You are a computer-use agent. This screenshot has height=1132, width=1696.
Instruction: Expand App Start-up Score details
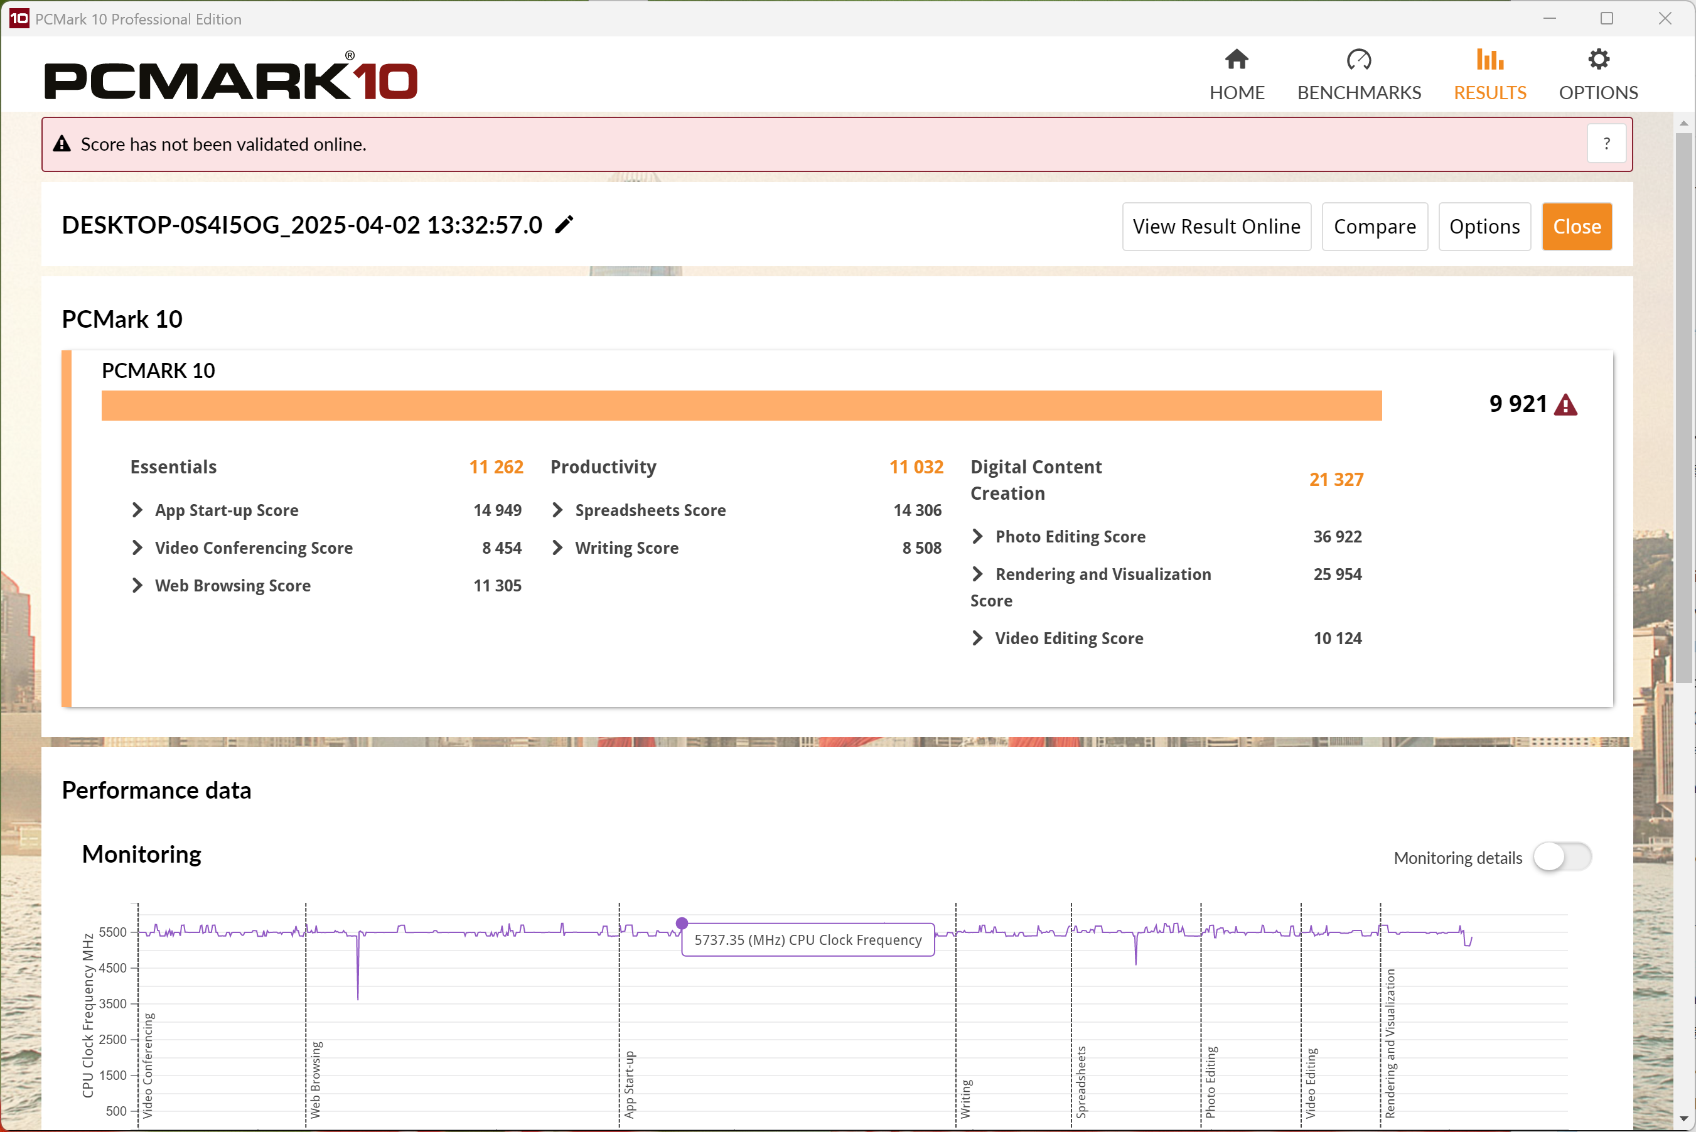tap(137, 510)
